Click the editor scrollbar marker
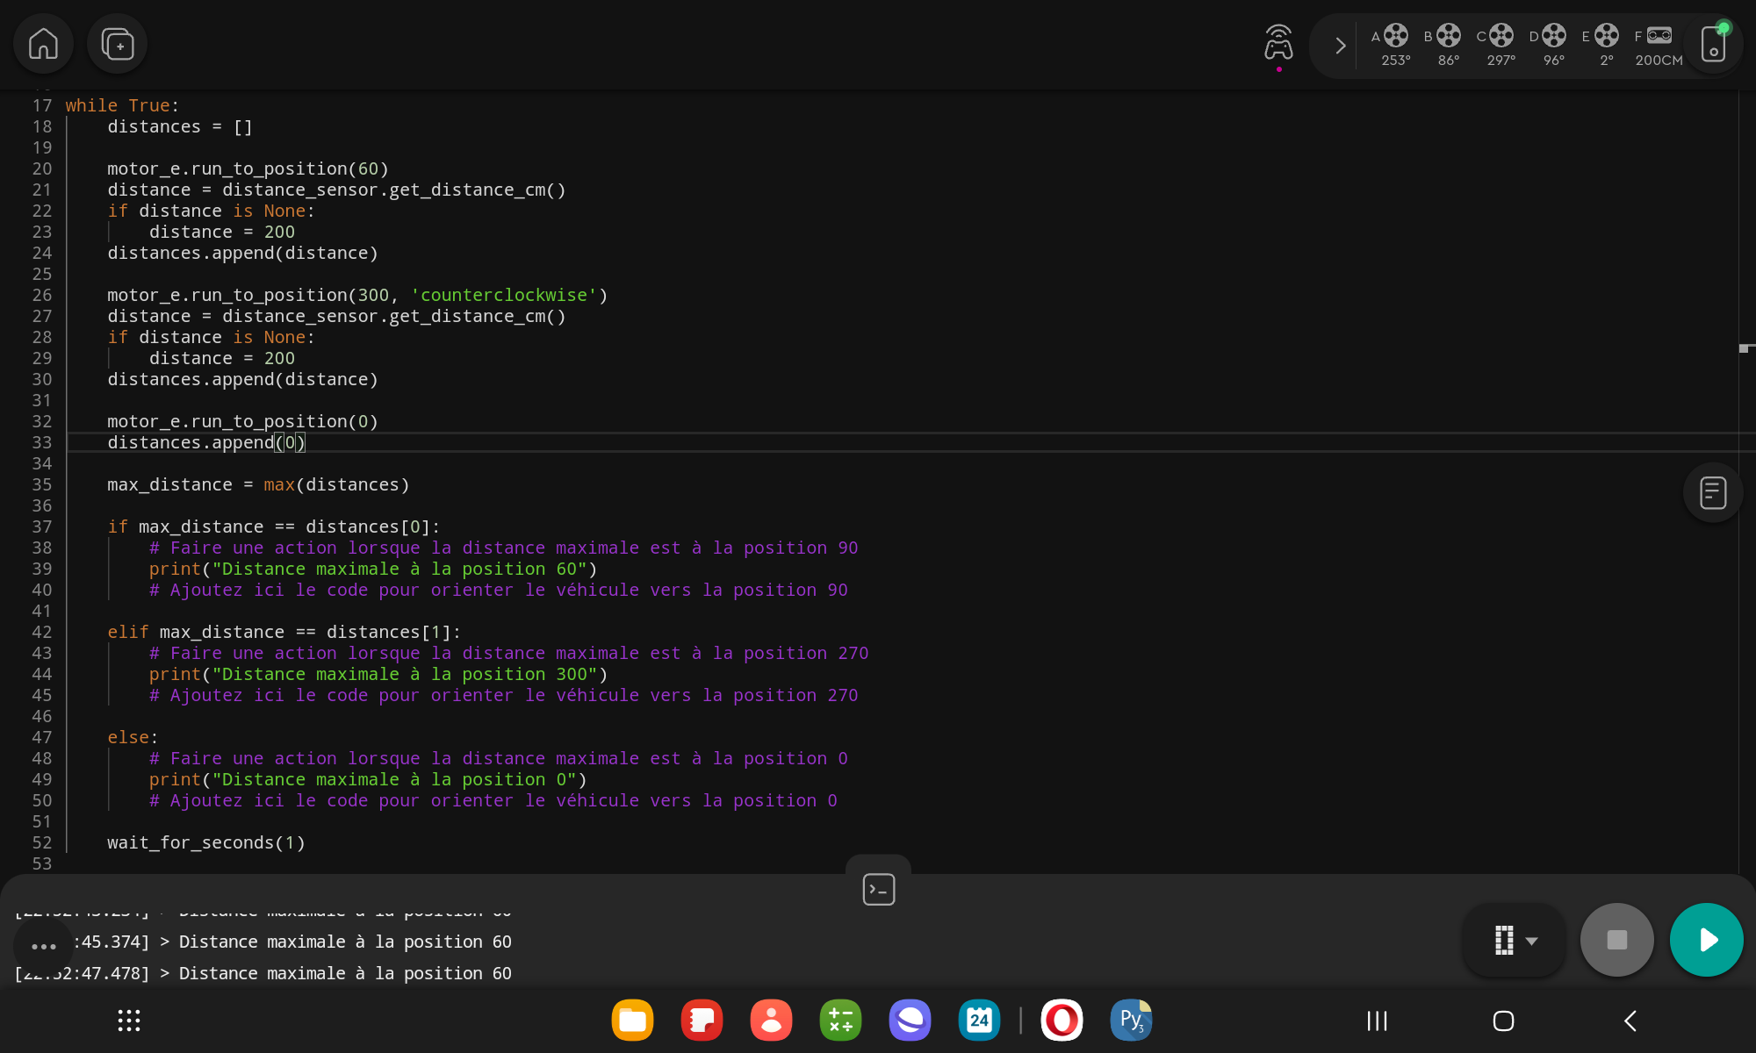The image size is (1756, 1053). click(x=1745, y=348)
